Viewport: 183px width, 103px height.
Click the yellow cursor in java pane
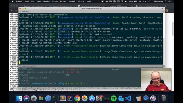pyautogui.click(x=20, y=63)
